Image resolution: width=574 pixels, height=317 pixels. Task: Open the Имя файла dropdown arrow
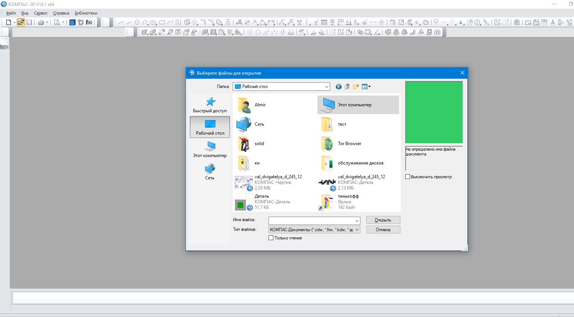tap(357, 221)
